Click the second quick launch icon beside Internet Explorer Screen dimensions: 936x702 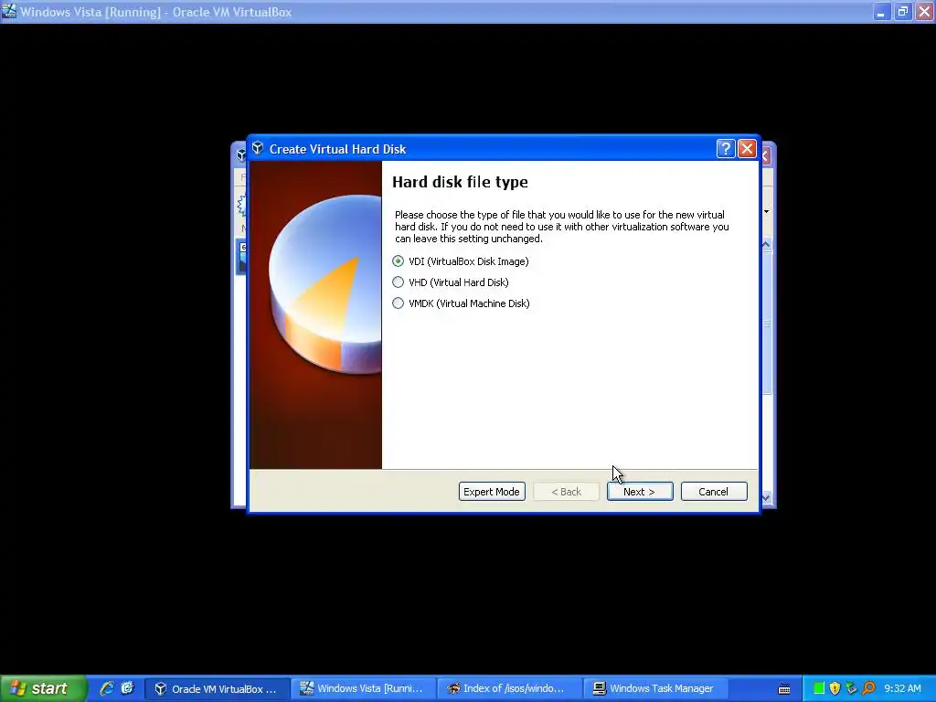click(x=127, y=688)
